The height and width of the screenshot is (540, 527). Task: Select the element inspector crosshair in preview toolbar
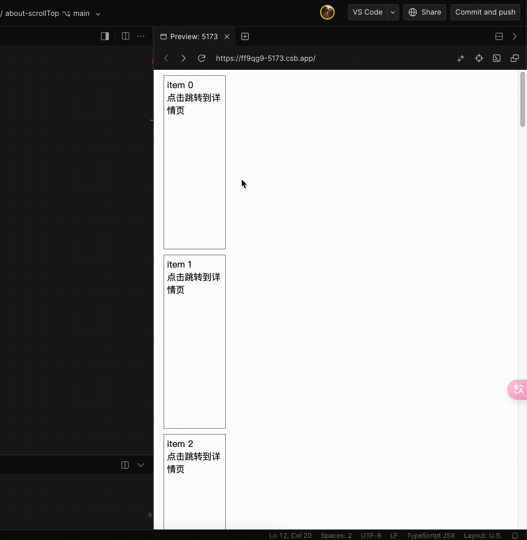point(479,58)
